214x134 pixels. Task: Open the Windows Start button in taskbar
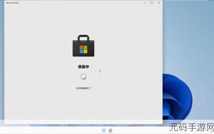[103, 130]
